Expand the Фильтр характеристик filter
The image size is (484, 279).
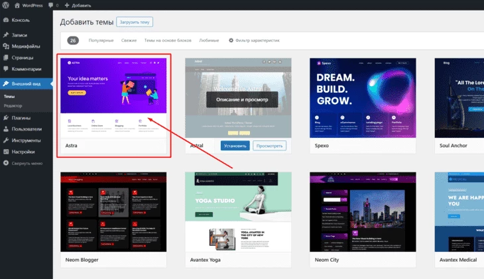click(x=254, y=40)
